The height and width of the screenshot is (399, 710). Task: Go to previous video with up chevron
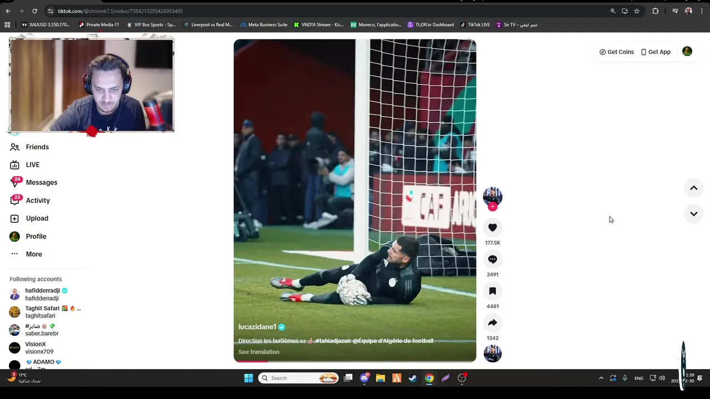(693, 188)
